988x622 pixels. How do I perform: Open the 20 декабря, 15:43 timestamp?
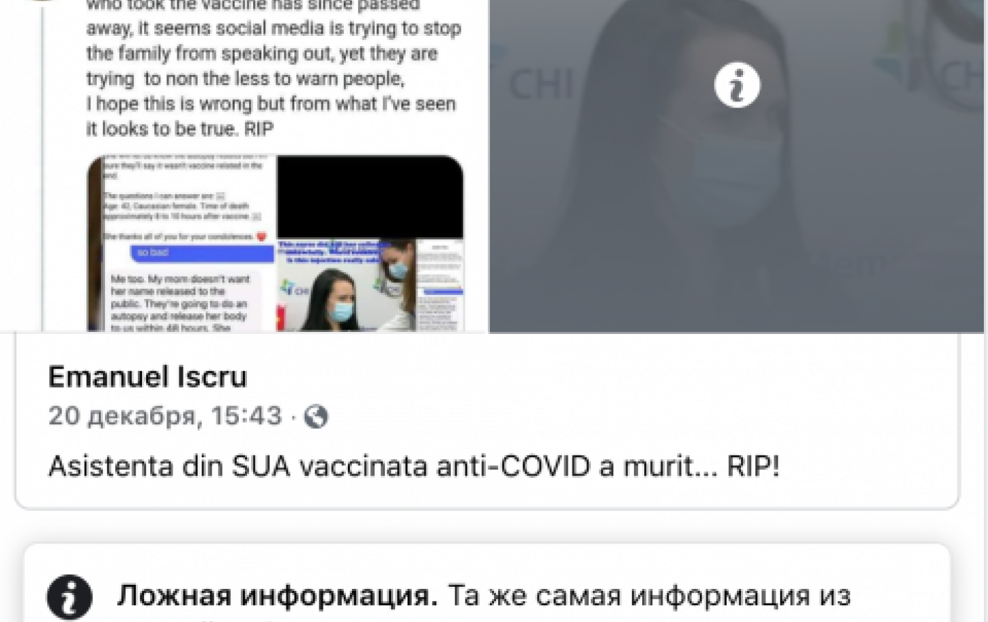tap(165, 416)
